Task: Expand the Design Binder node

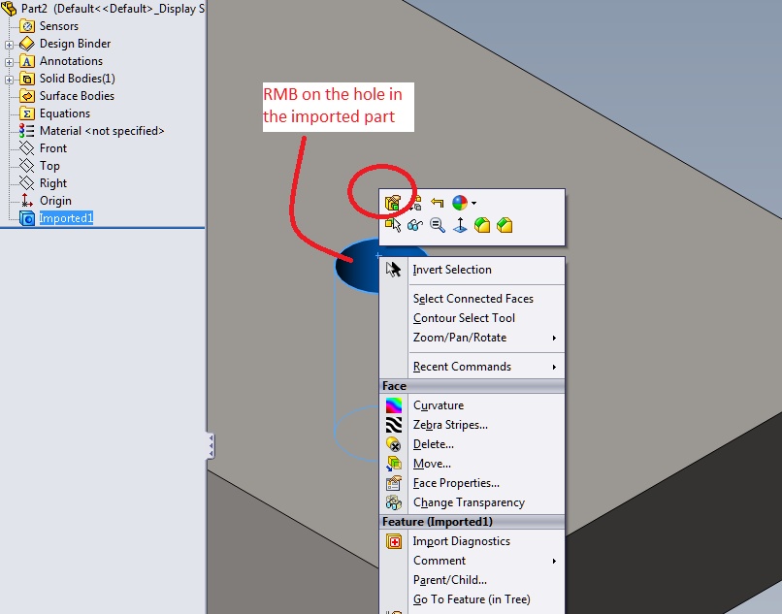Action: tap(9, 45)
